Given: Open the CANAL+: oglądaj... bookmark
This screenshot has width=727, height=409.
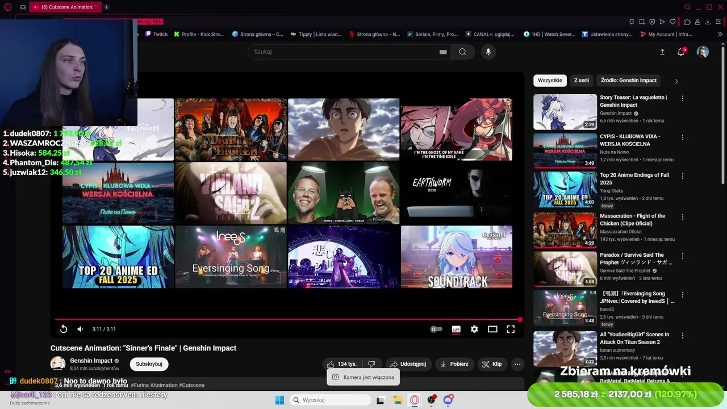Looking at the screenshot, I should [x=490, y=34].
